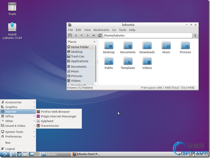Image resolution: width=210 pixels, height=158 pixels.
Task: Expand the Places side pane dropdown
Action: [95, 42]
